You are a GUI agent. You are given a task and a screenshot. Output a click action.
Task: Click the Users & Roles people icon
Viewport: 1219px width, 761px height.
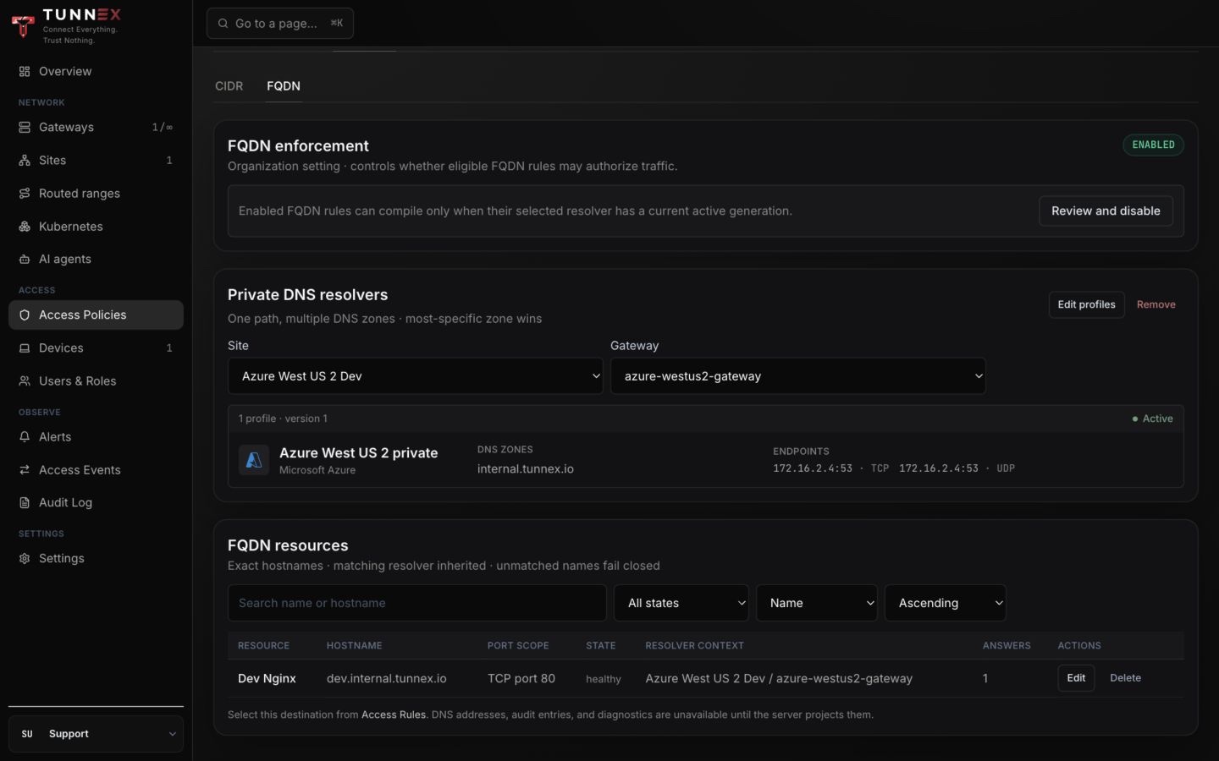coord(25,381)
